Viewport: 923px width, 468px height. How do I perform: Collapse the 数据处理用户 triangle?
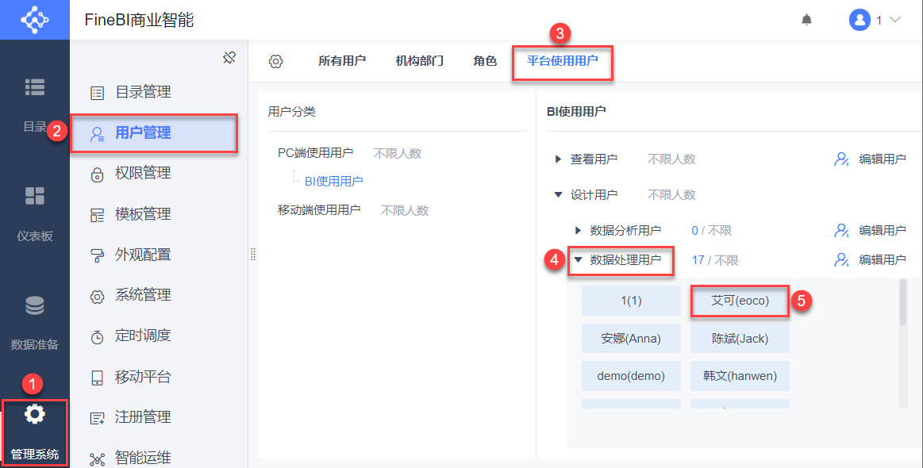[578, 259]
